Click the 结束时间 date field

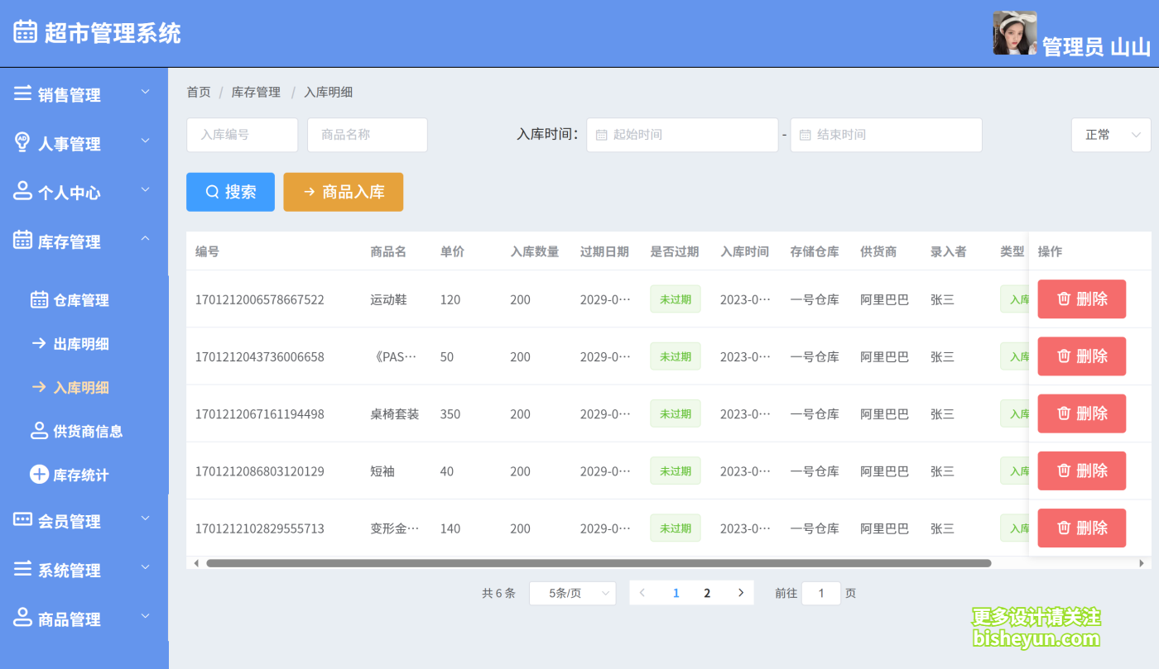click(x=886, y=135)
